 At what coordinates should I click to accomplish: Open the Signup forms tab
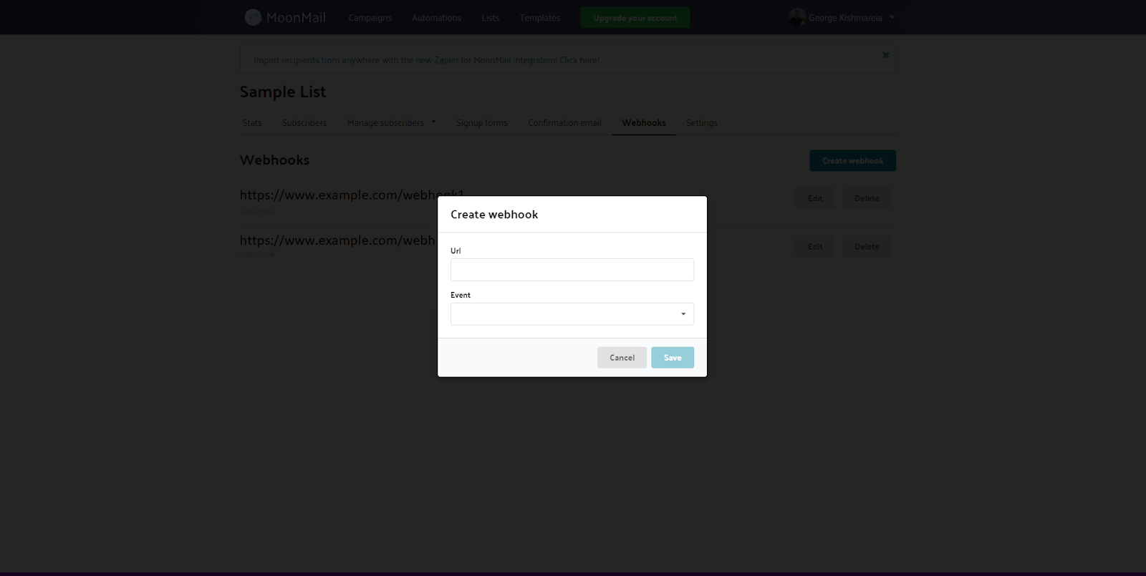(482, 123)
